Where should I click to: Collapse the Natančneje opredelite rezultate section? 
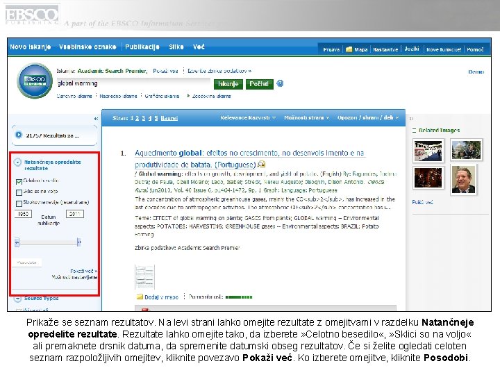tap(17, 162)
